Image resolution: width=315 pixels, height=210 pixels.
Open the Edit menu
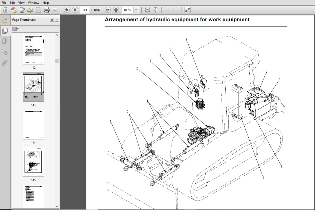[x=12, y=3]
